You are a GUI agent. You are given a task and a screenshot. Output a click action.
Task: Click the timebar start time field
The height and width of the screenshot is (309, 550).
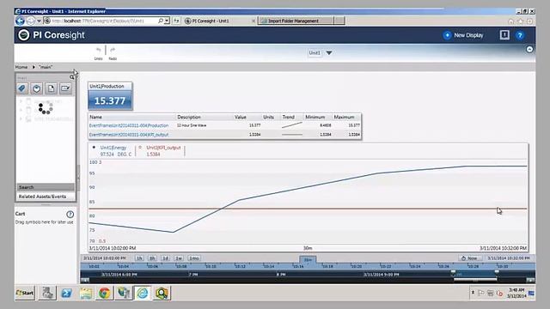pos(105,258)
